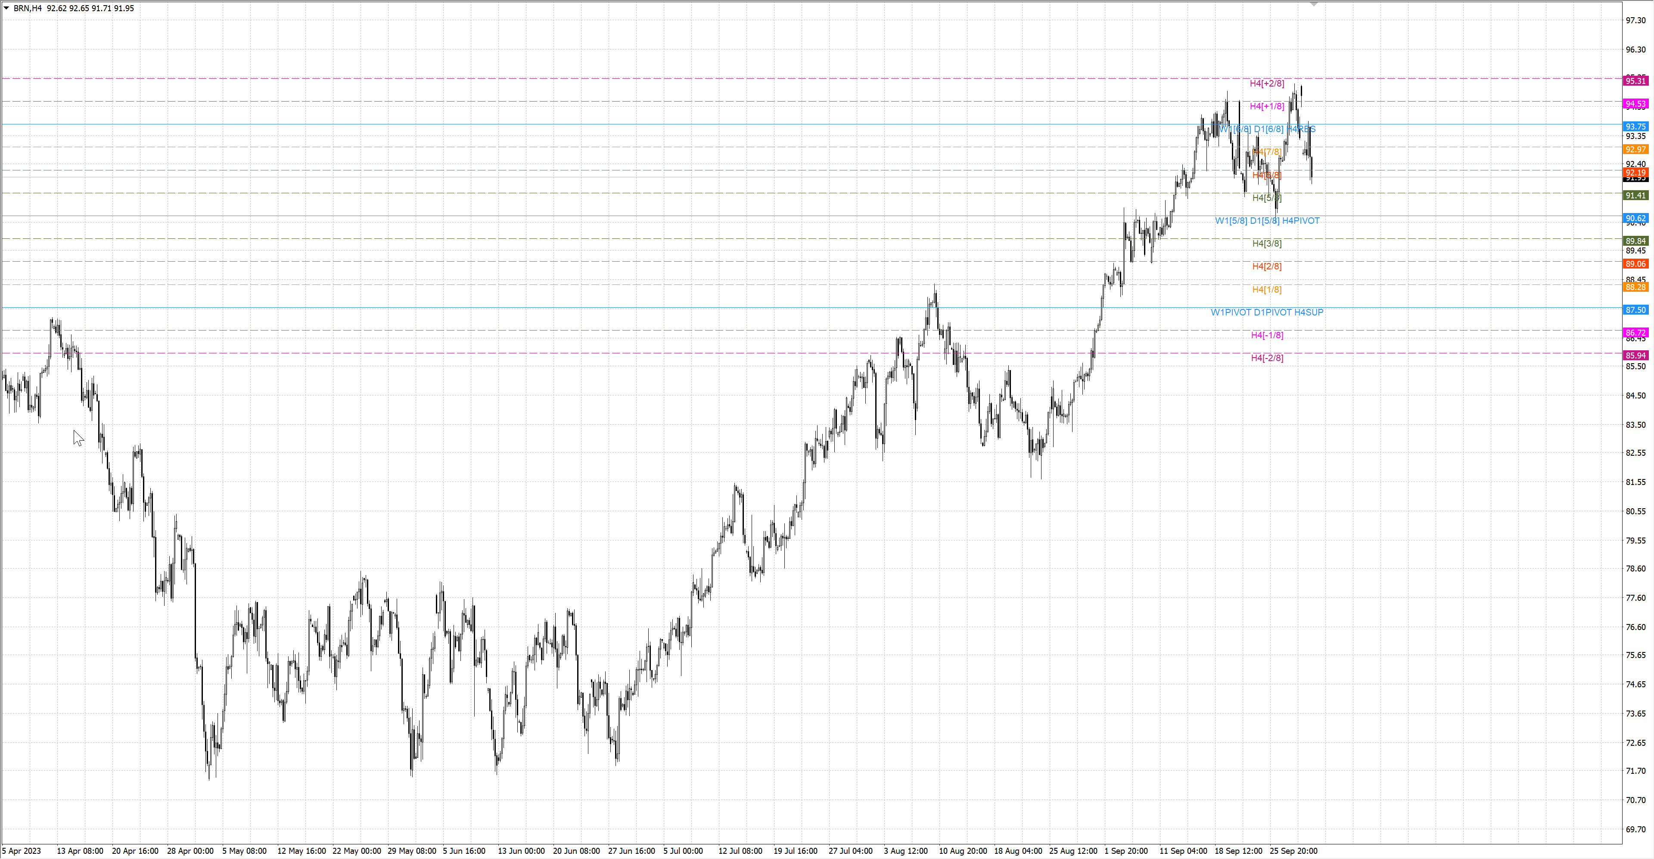Click the H4[-2/8] level label
This screenshot has height=859, width=1654.
click(x=1267, y=358)
